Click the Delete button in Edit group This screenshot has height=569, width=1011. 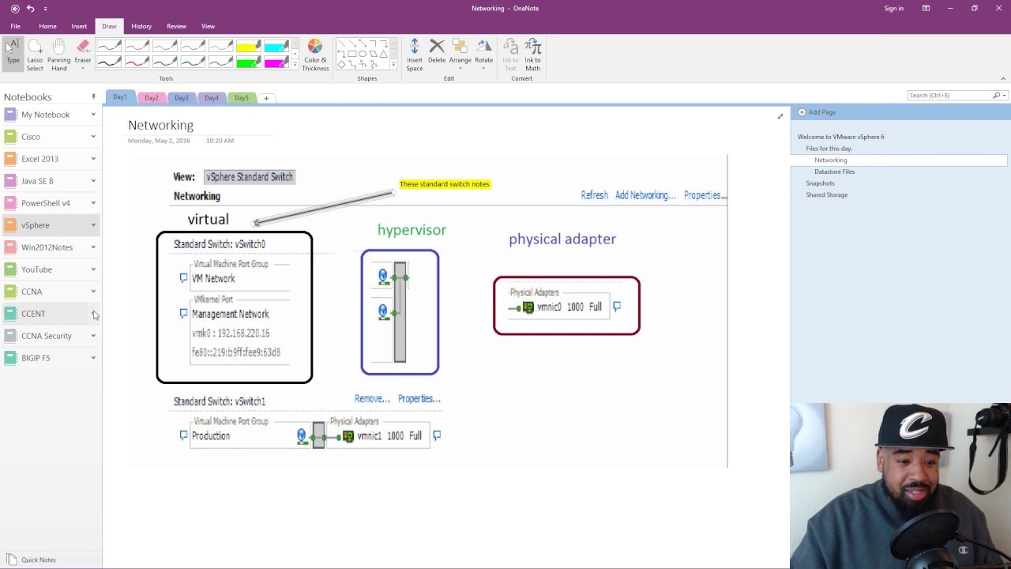coord(437,52)
